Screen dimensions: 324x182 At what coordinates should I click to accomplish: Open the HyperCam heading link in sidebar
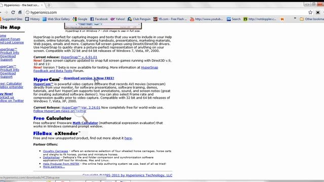click(8, 66)
